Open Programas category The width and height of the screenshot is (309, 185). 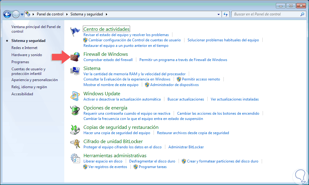coord(20,62)
